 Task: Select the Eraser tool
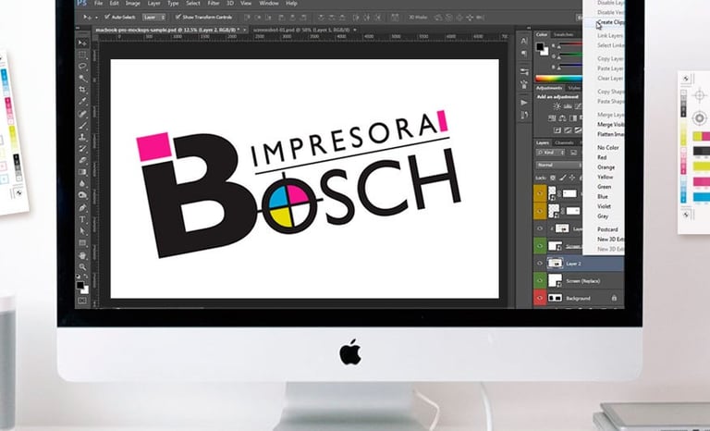(82, 160)
